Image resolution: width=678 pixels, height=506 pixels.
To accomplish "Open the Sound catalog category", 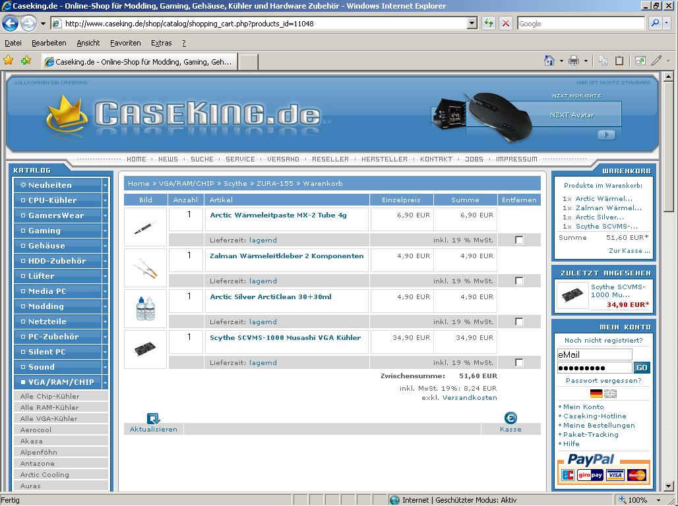I will point(57,367).
